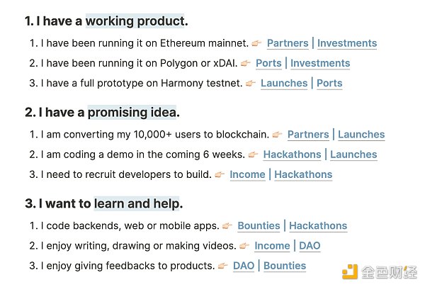Select Hackathons link on recruit developers line
The height and width of the screenshot is (287, 425).
click(x=303, y=174)
